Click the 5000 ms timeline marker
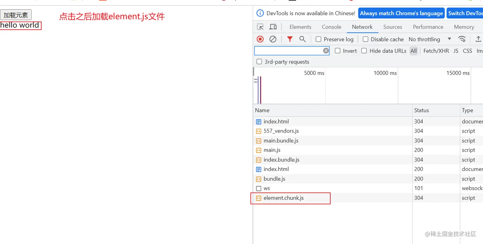The width and height of the screenshot is (483, 244). [x=314, y=73]
